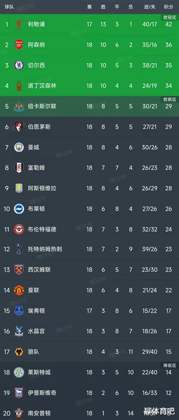This screenshot has height=420, width=179.
Task: Click the Leicester City crest
Action: (x=19, y=372)
